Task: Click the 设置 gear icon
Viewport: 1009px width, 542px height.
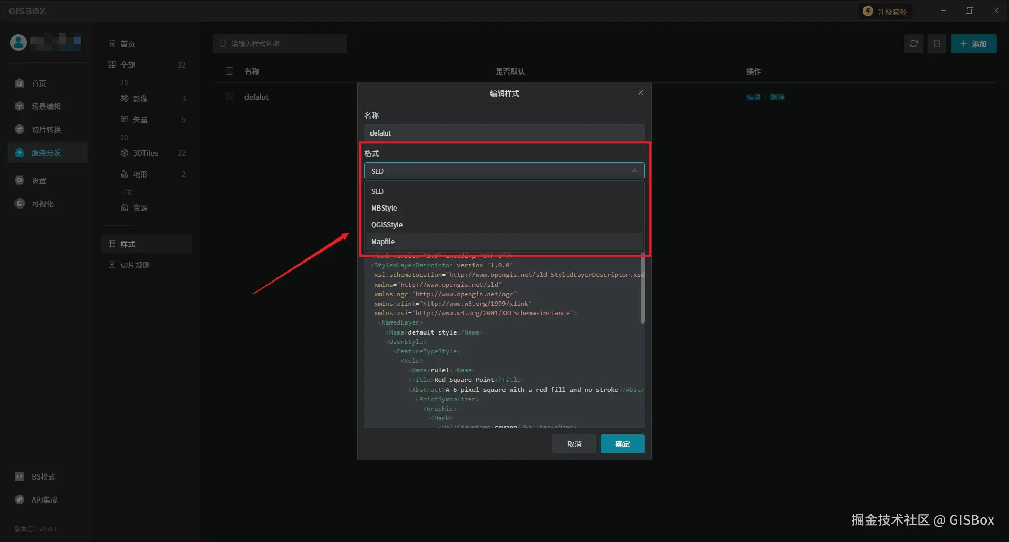Action: 19,181
